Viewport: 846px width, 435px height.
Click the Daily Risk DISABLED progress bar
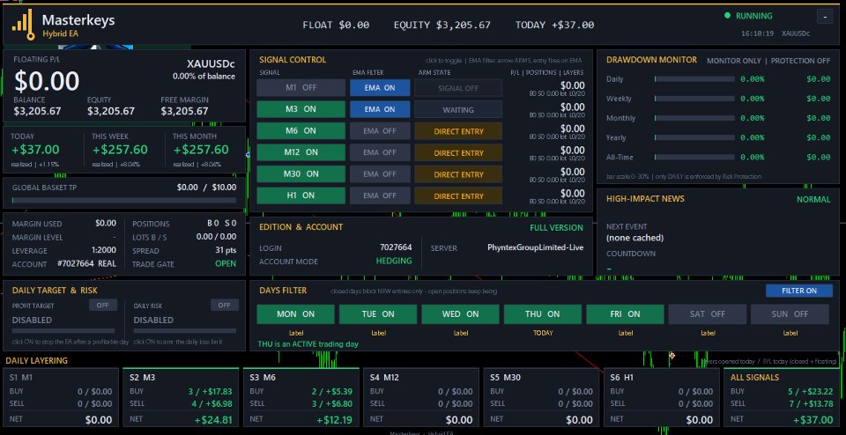coord(185,330)
